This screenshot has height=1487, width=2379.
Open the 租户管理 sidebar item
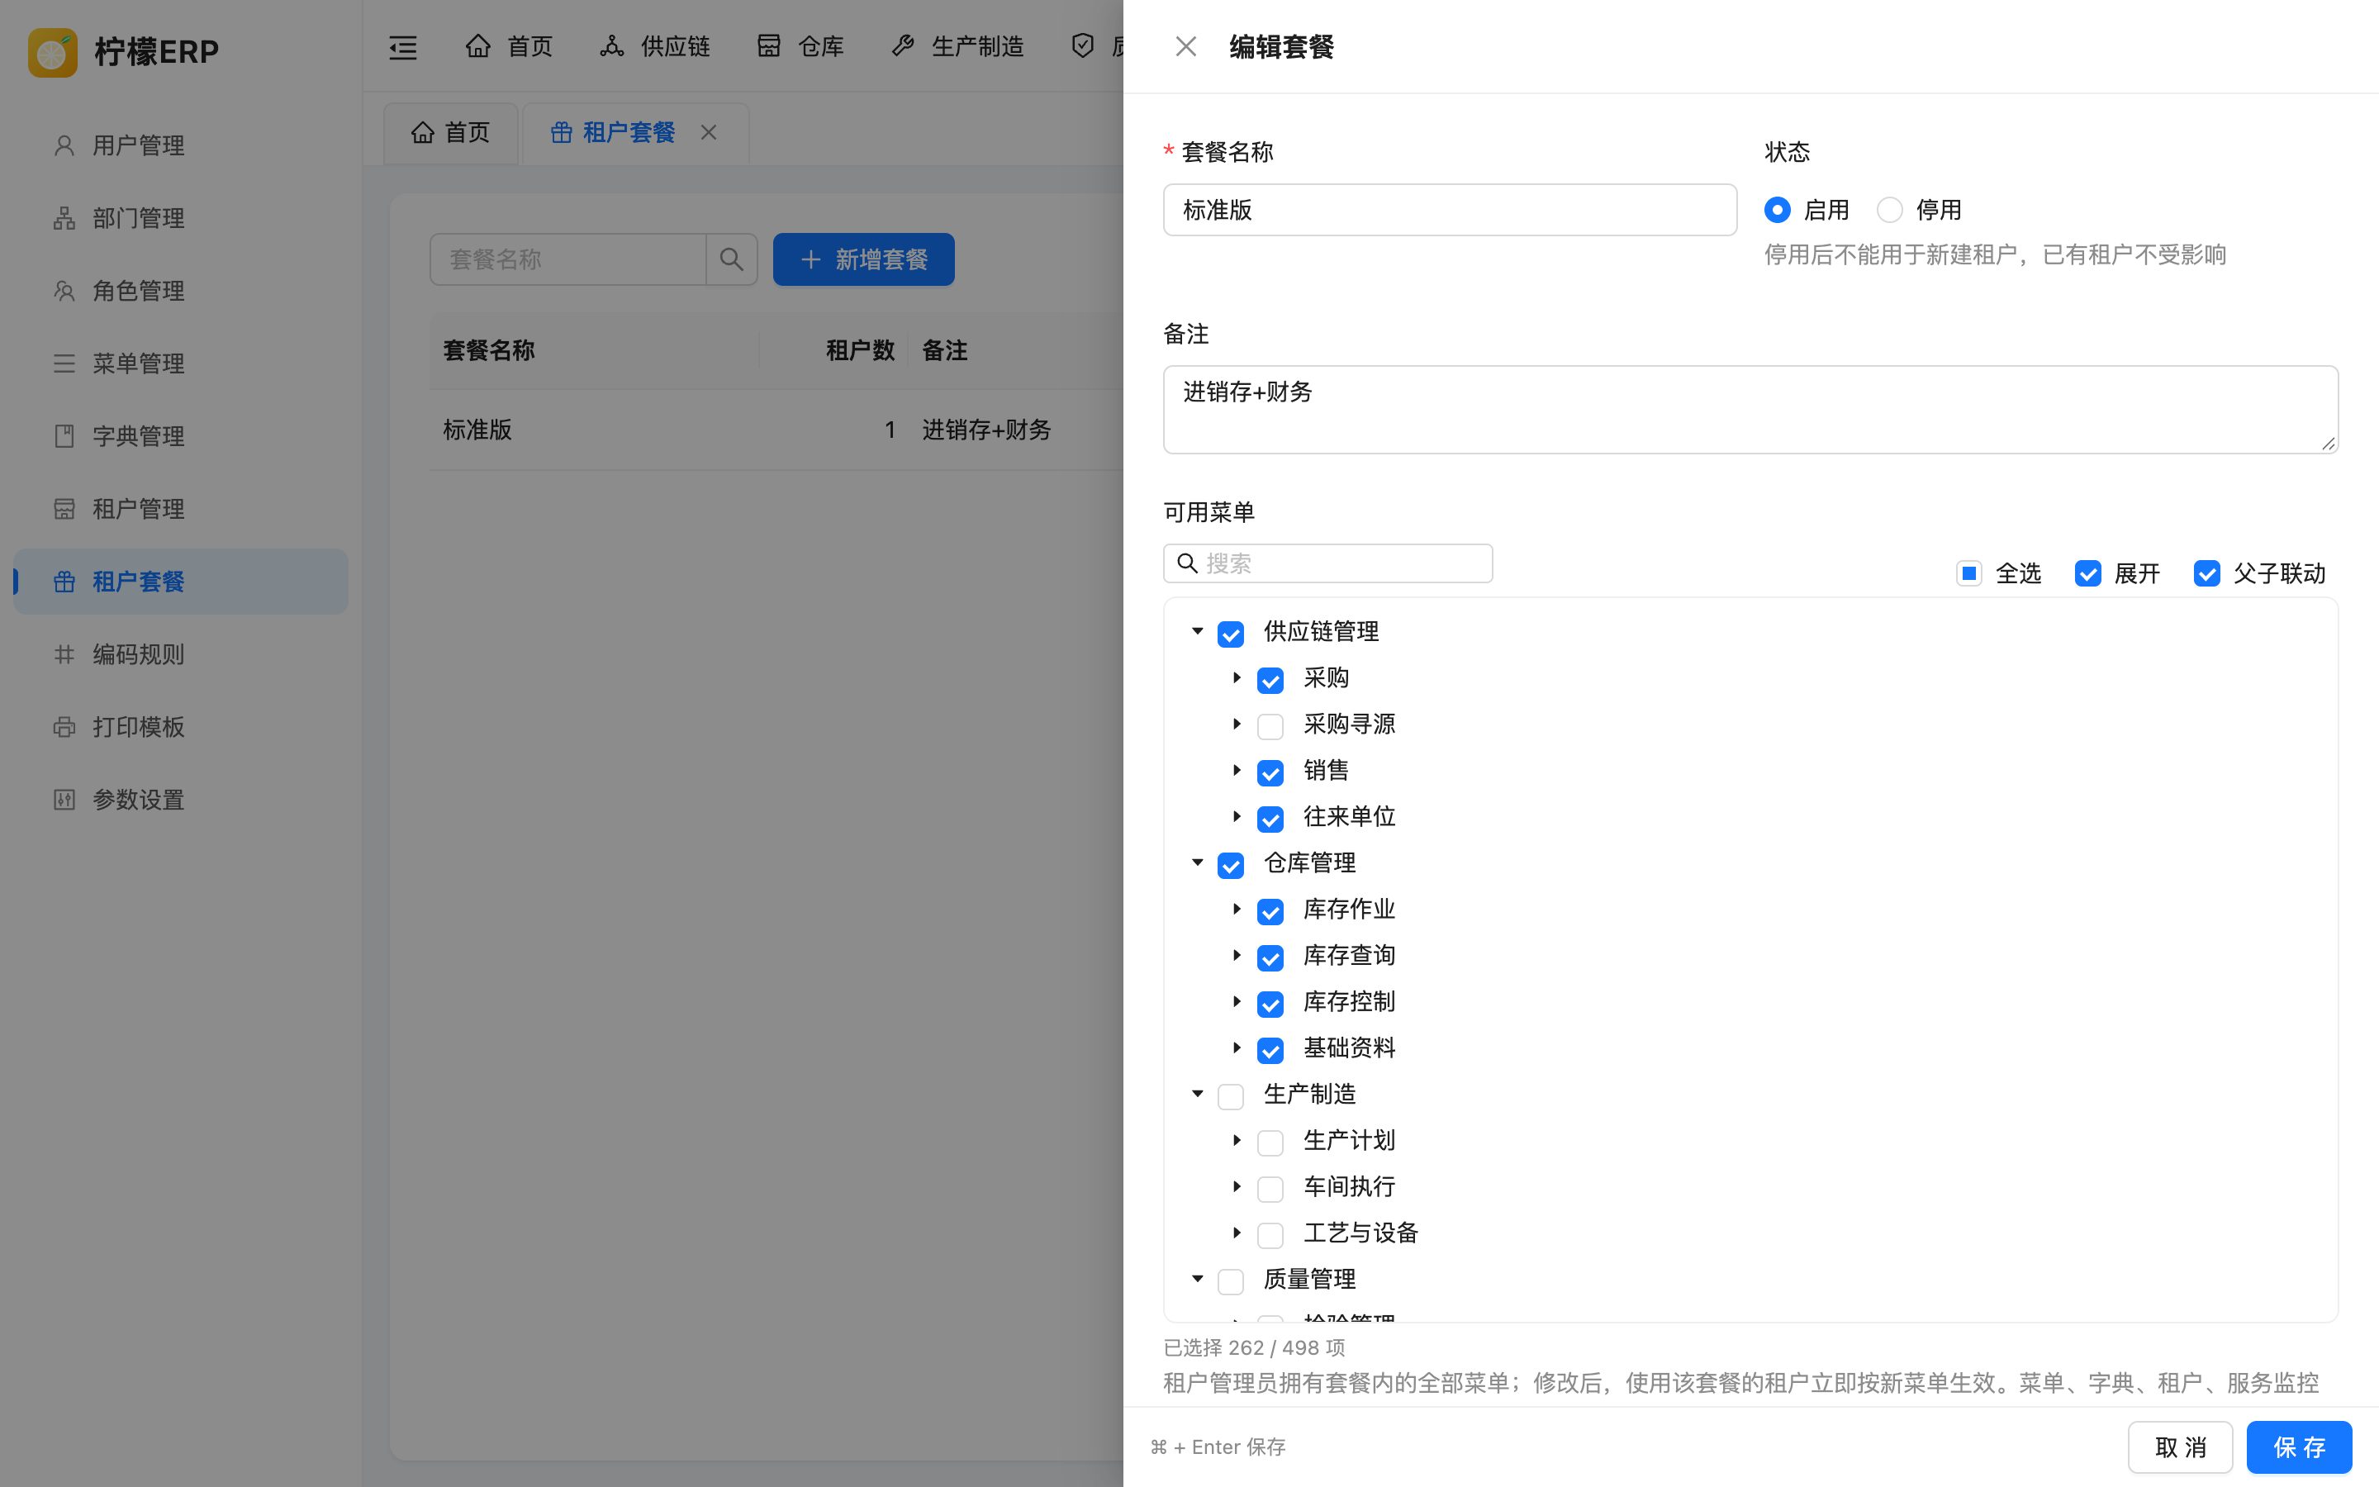tap(181, 510)
